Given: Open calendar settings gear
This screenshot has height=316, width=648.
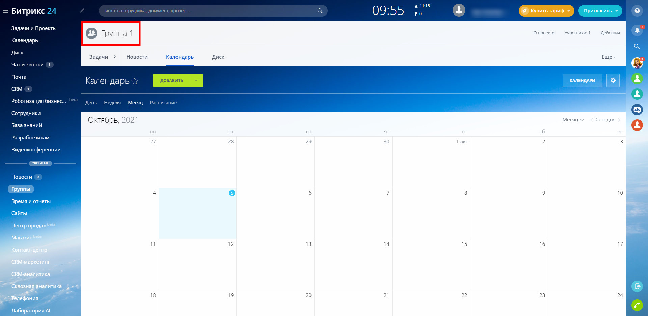Looking at the screenshot, I should click(x=613, y=80).
